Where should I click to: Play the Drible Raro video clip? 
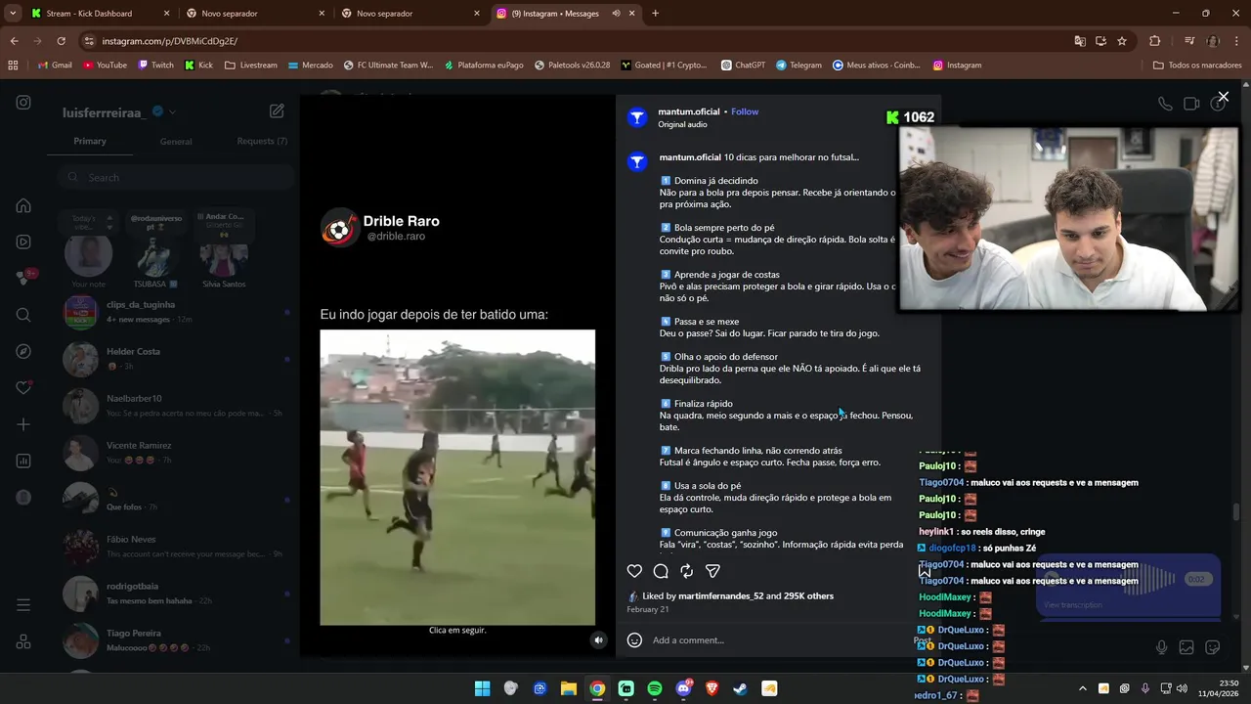point(457,477)
